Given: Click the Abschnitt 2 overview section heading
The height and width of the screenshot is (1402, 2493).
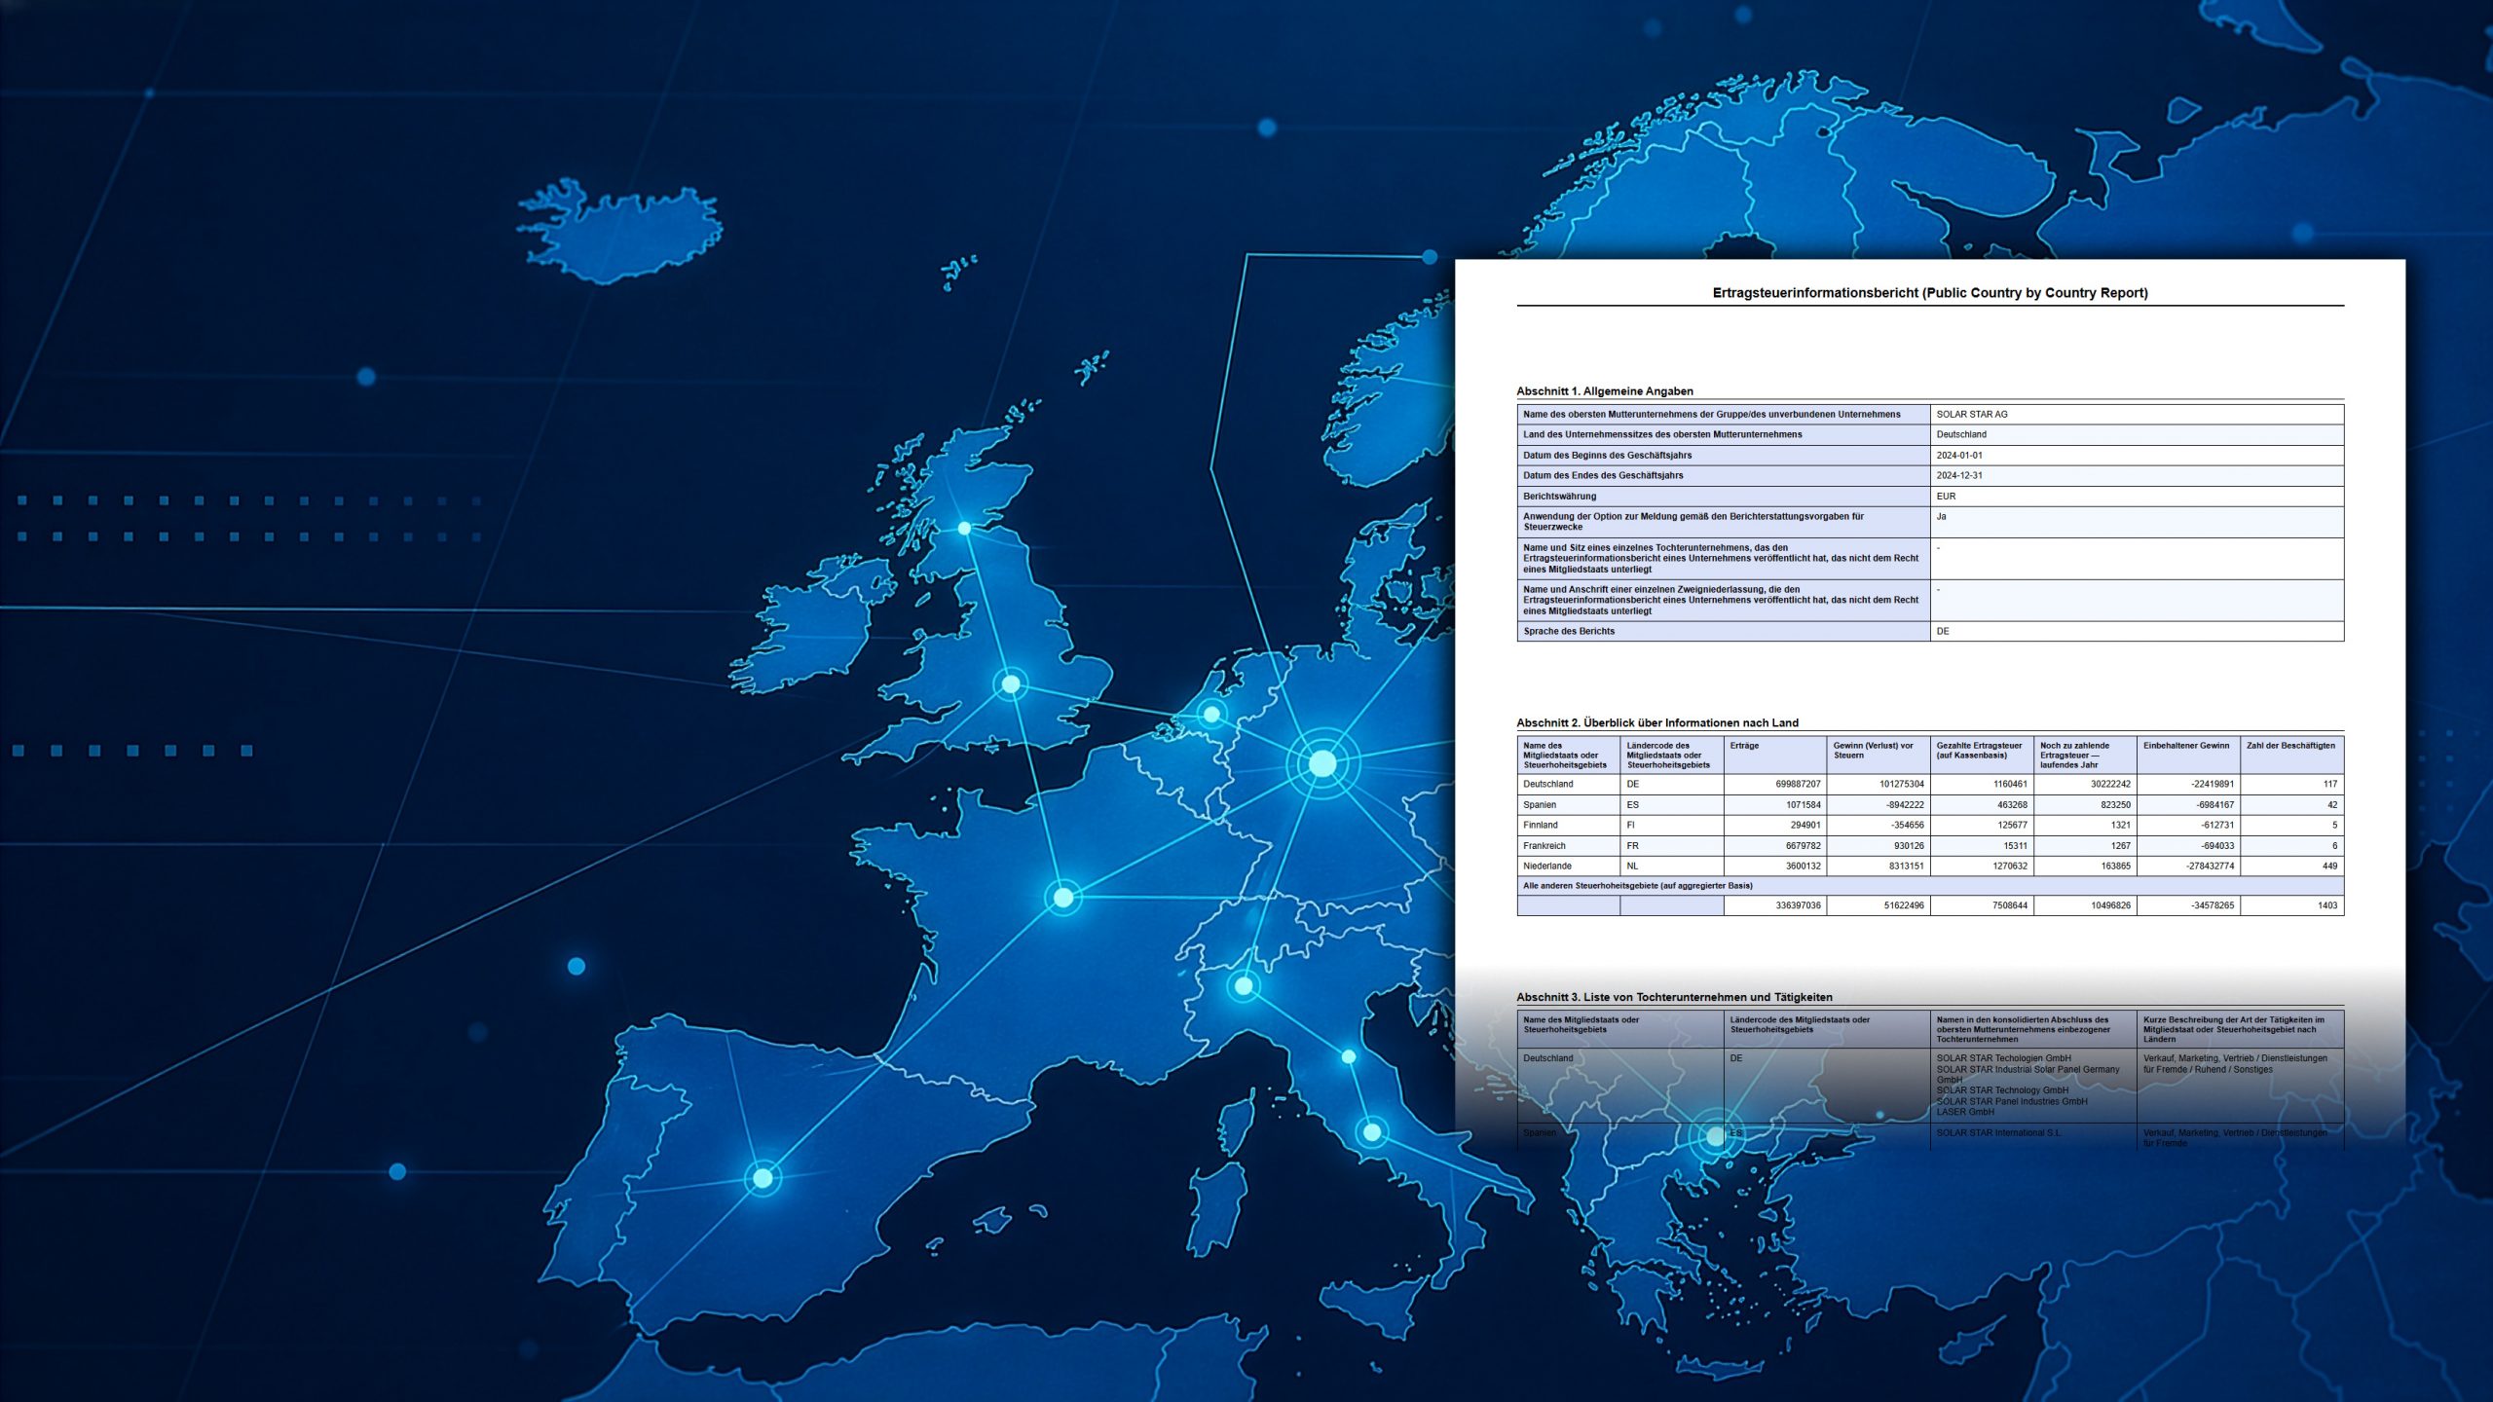Looking at the screenshot, I should tap(1656, 722).
